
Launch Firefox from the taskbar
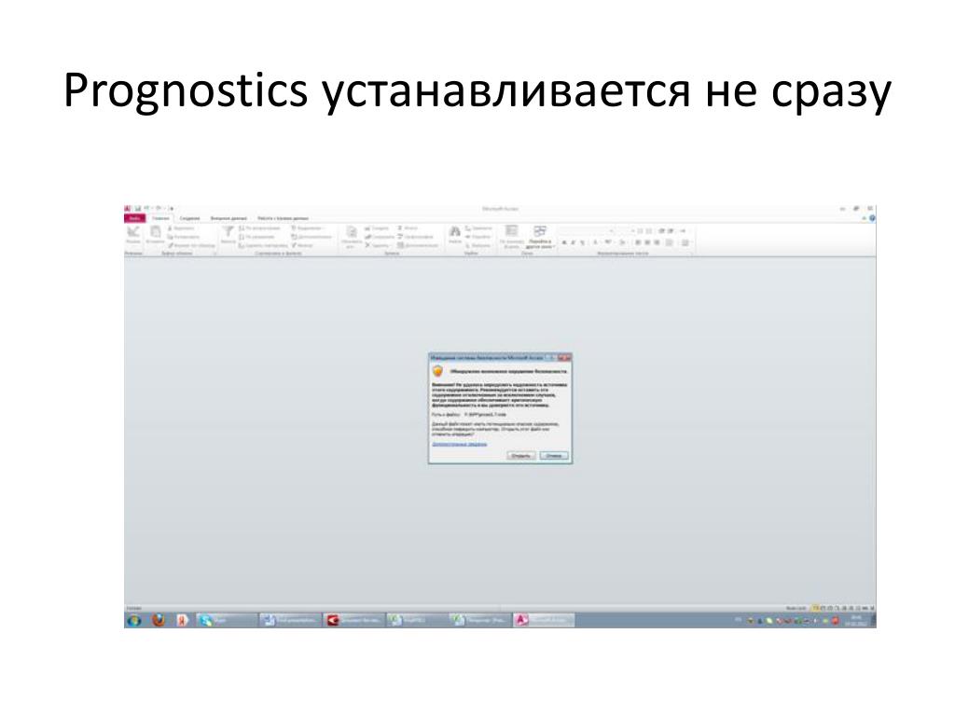pyautogui.click(x=159, y=620)
